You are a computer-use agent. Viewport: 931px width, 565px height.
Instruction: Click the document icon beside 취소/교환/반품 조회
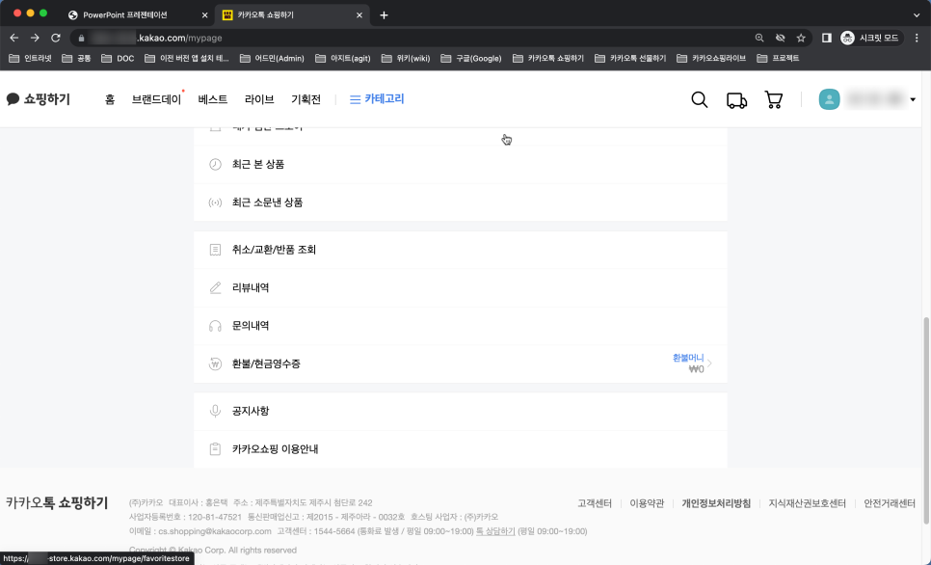[215, 250]
